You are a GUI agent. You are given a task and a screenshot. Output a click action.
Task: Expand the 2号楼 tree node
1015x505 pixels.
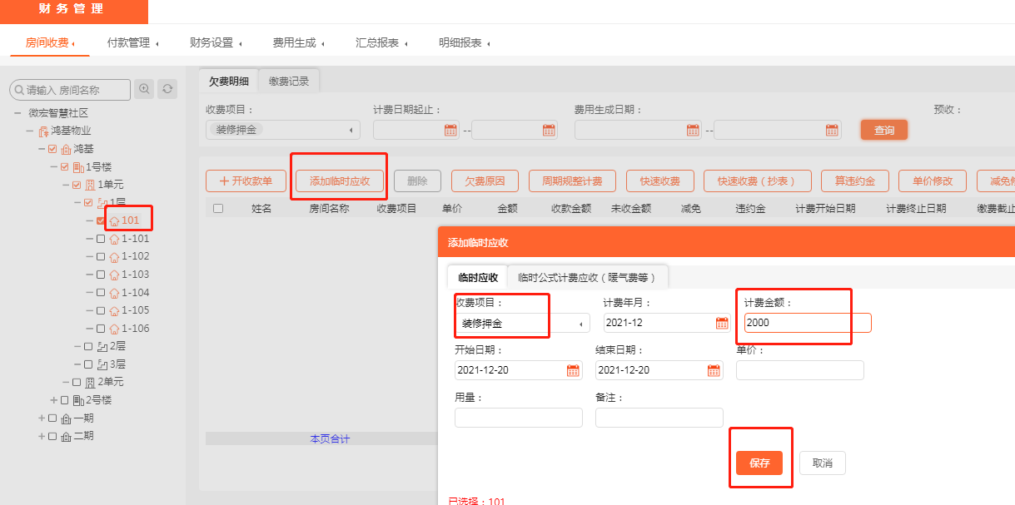(54, 400)
